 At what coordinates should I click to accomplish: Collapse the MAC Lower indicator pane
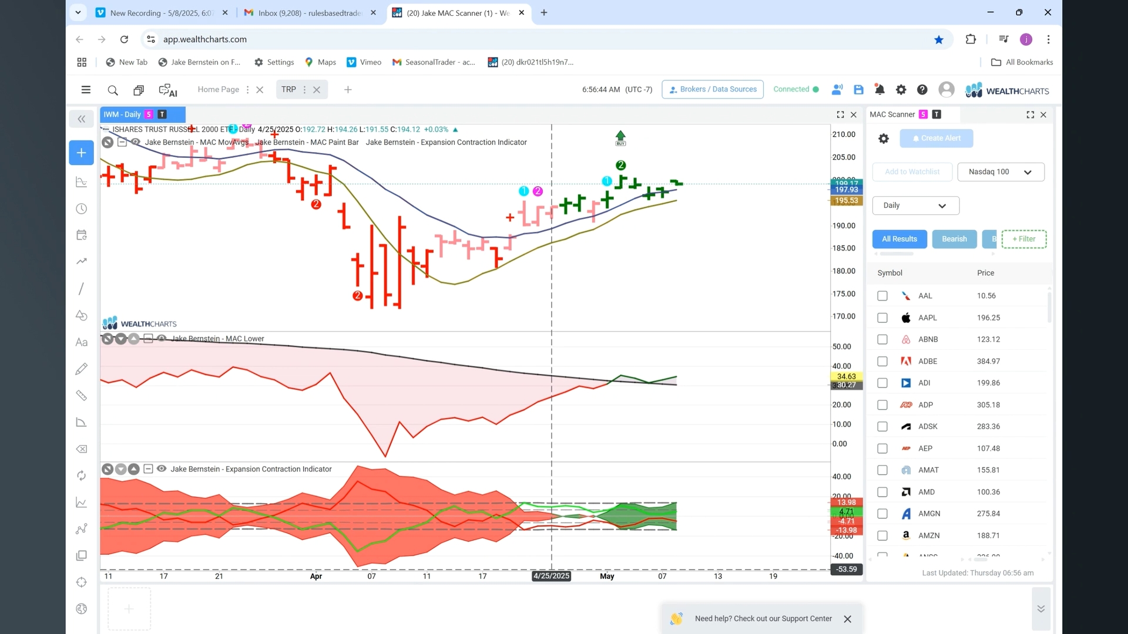[148, 339]
